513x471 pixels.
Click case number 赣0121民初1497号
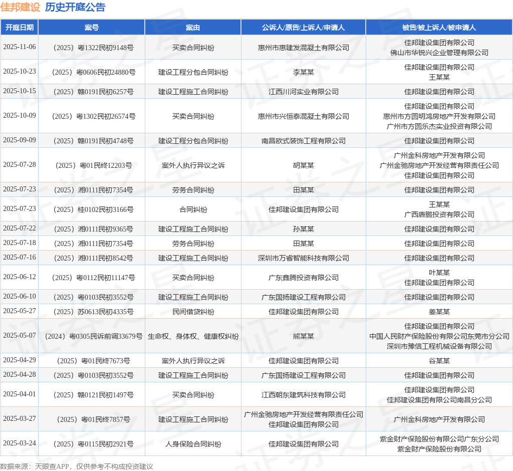click(93, 395)
